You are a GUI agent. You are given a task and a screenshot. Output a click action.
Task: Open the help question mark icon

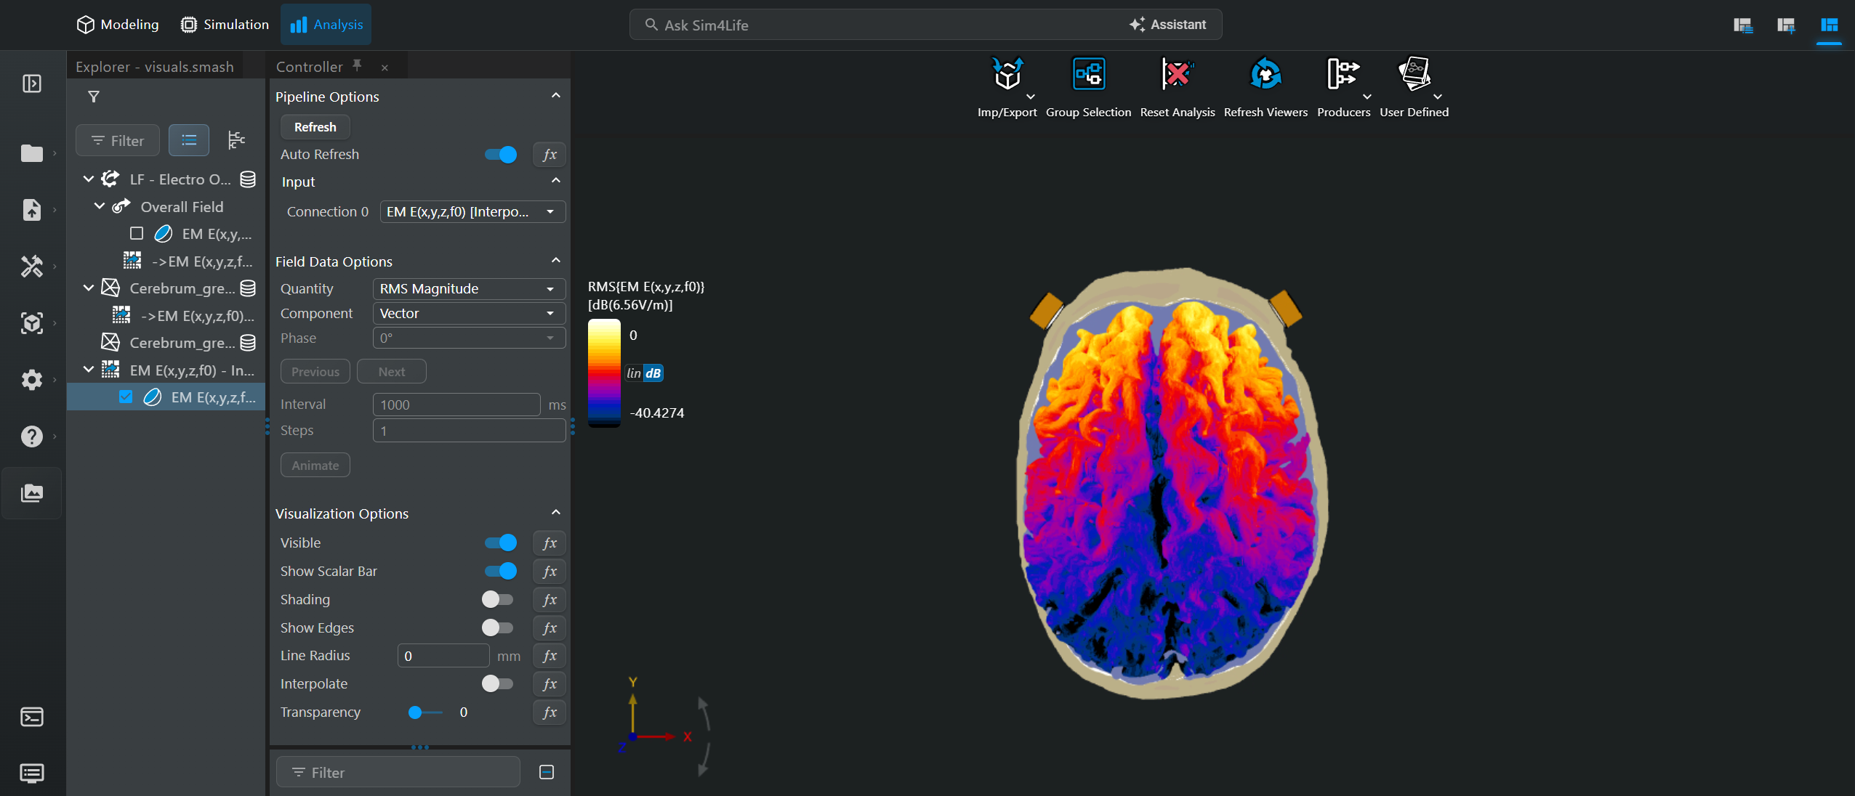click(32, 436)
